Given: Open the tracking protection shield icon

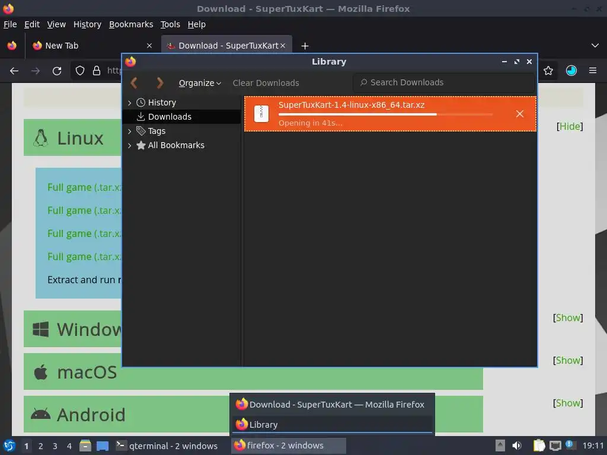Looking at the screenshot, I should 80,71.
